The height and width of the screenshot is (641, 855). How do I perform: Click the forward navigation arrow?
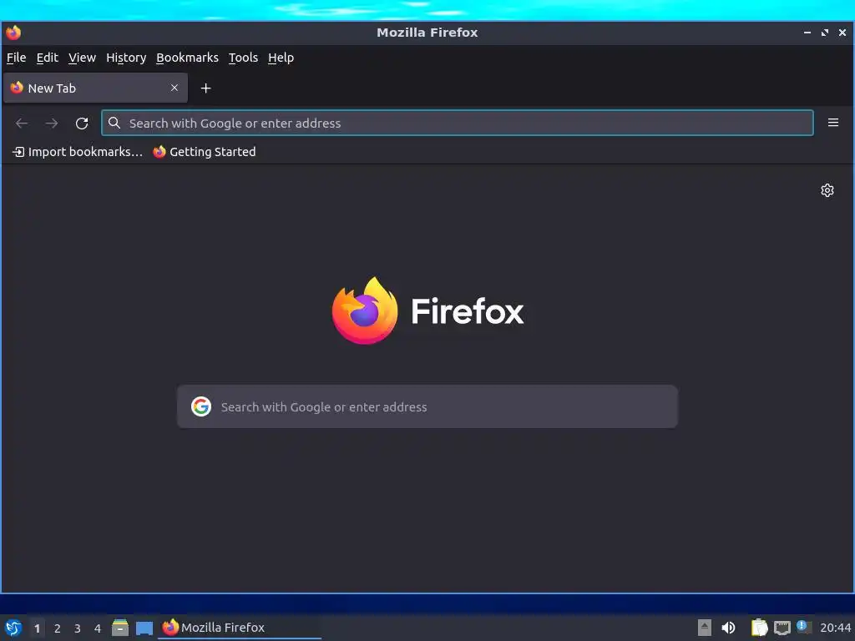click(52, 124)
